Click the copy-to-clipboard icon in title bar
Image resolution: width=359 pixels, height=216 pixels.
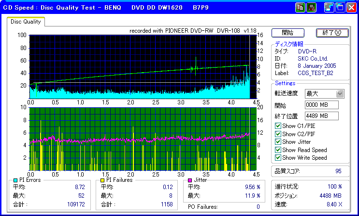[300, 8]
